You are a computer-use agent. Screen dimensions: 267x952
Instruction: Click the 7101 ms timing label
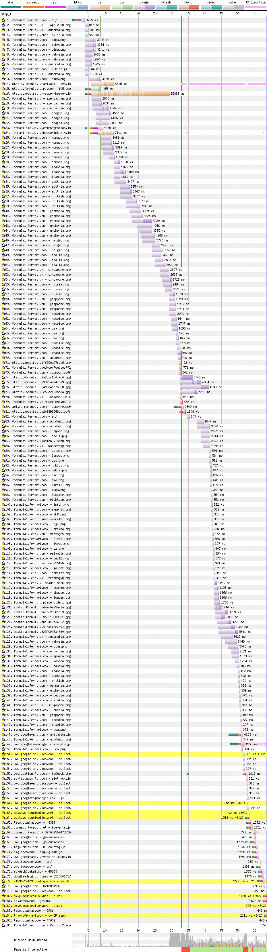point(121,133)
